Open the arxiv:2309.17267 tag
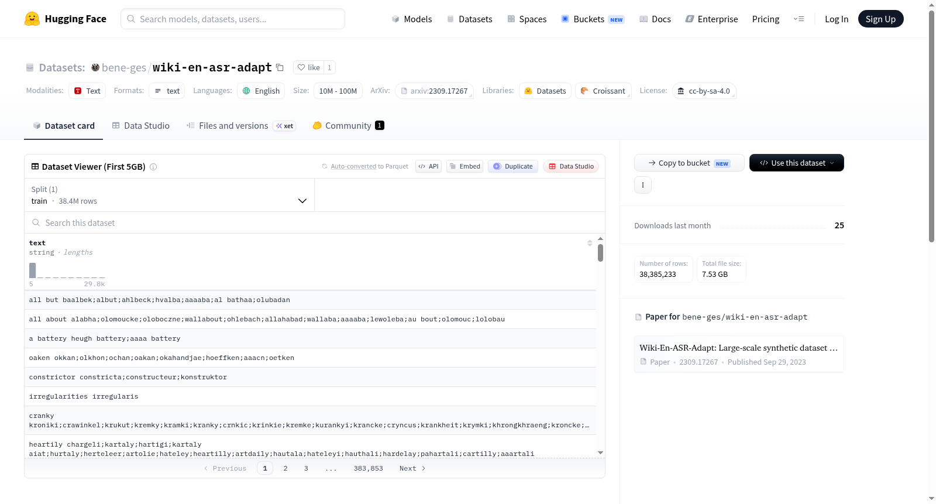936x504 pixels. pyautogui.click(x=434, y=91)
